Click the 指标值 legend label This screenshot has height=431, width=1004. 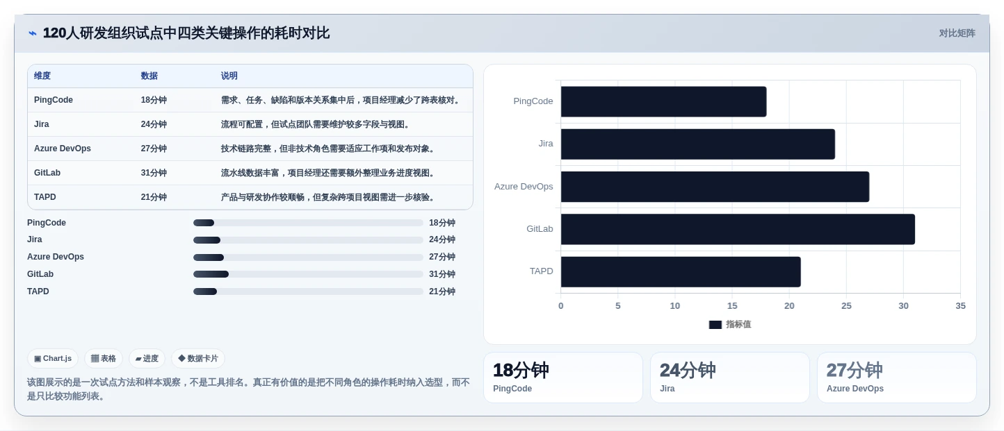[x=738, y=325]
